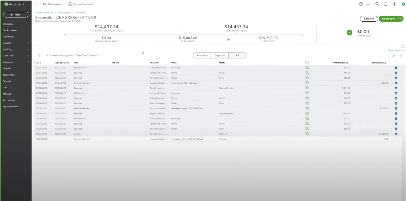
Task: Click match icon for 07/08/2020 Wages Payment row
Action: click(x=307, y=88)
